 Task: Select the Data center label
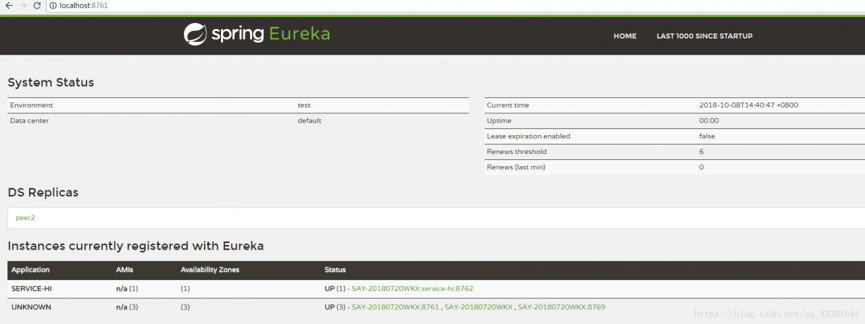(29, 121)
